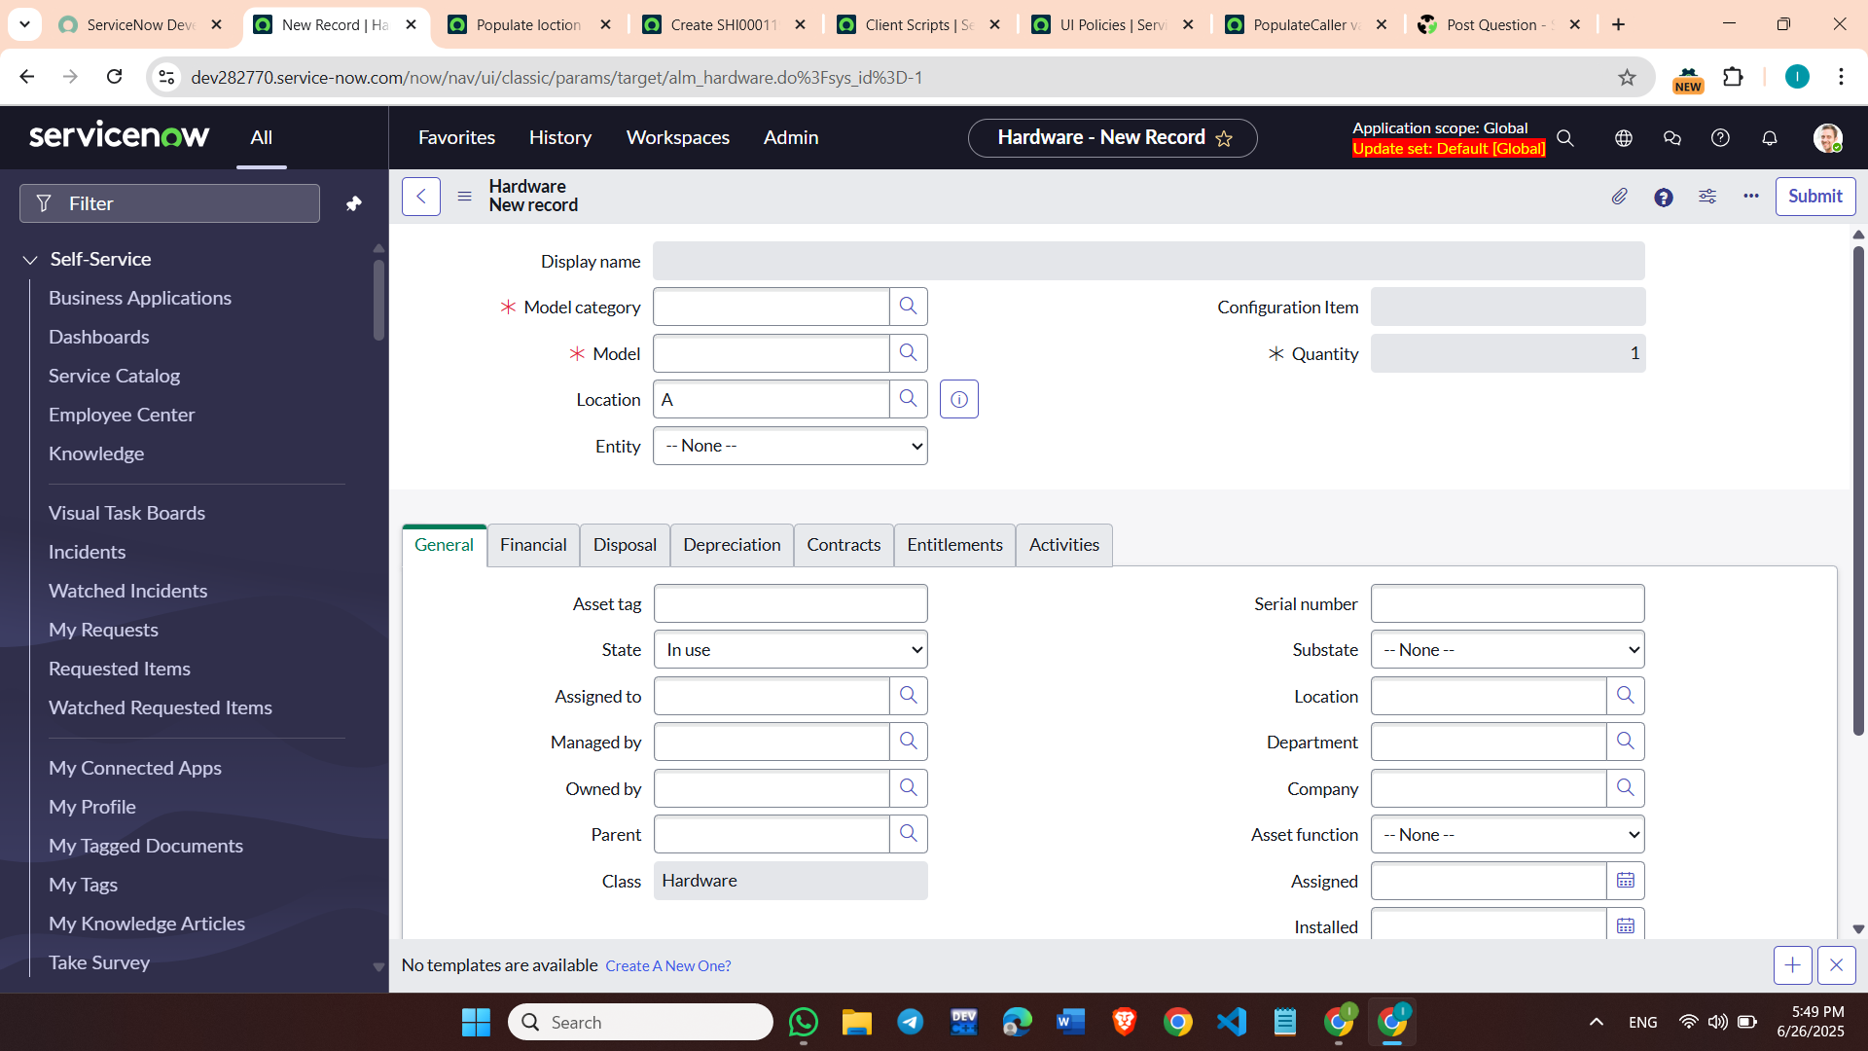Open the Substate dropdown
The image size is (1868, 1051).
[1507, 650]
